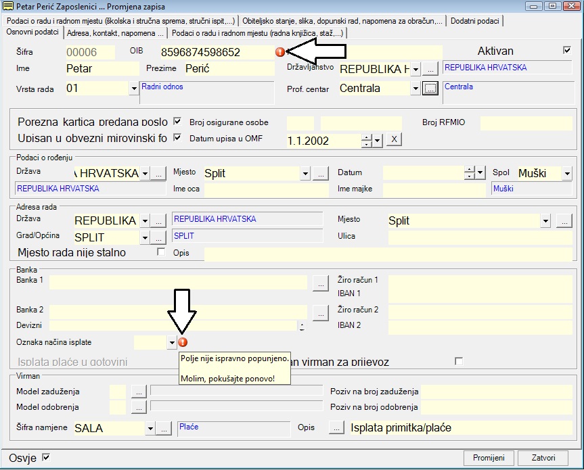Image resolution: width=584 pixels, height=470 pixels.
Task: Click the Datum upisa u OMF spinner
Action: 367,141
